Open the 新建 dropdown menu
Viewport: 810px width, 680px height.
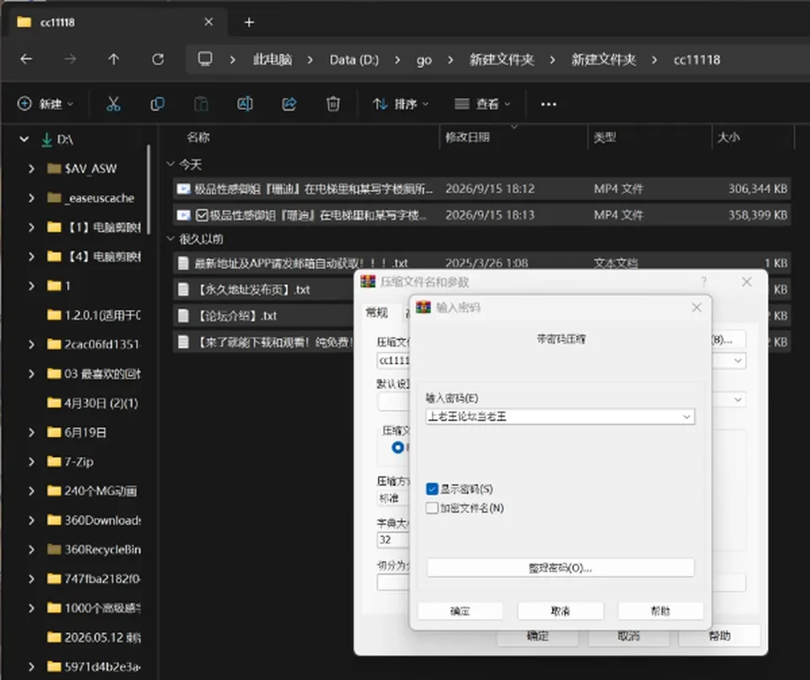point(46,104)
